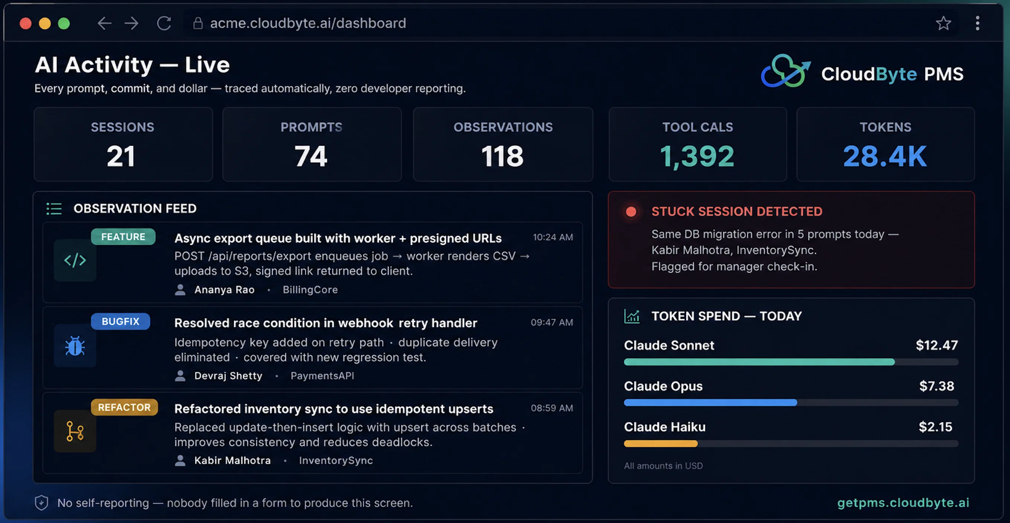Click the Stuck Session Detected heading
Viewport: 1010px width, 523px height.
[x=737, y=212]
